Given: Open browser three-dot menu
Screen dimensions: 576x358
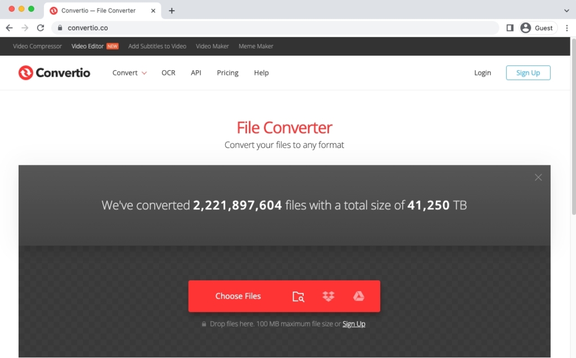Looking at the screenshot, I should [566, 28].
